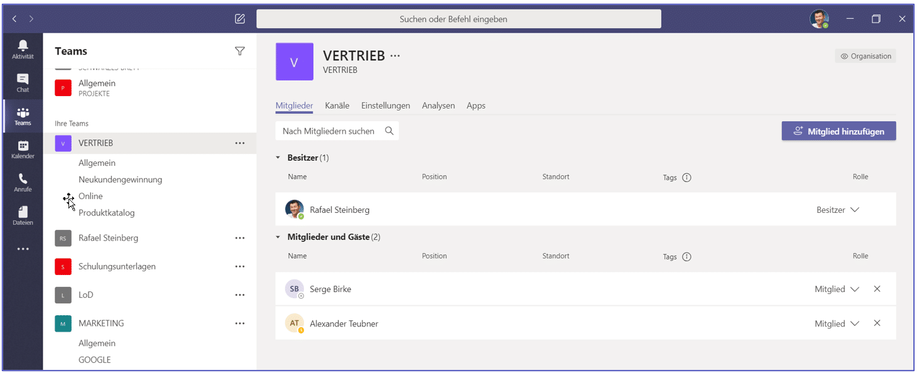Click the Nach Mitgliedern suchen search field
The width and height of the screenshot is (917, 373).
pos(328,131)
